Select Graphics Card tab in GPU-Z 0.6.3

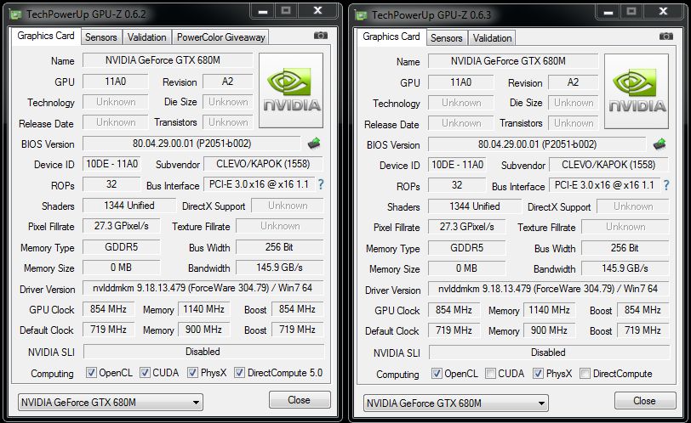(391, 37)
